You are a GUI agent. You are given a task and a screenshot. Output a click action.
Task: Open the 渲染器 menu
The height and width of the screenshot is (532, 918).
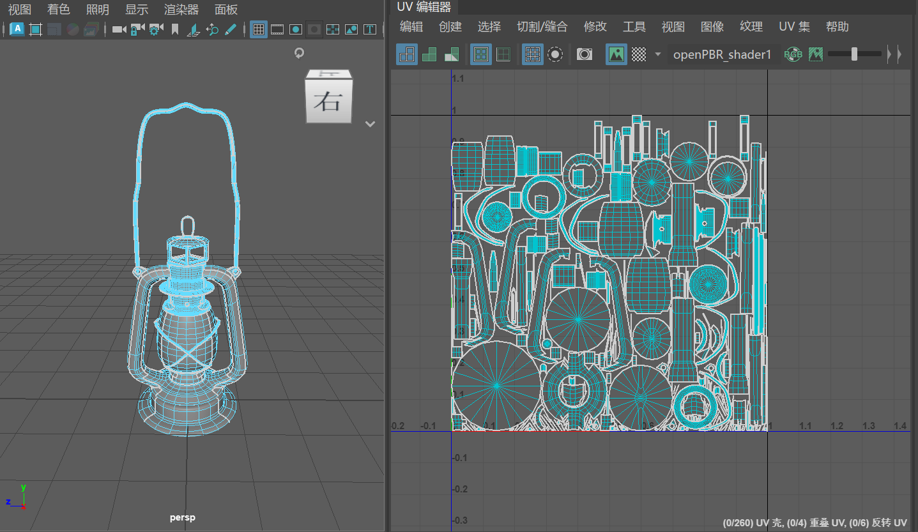[x=181, y=10]
